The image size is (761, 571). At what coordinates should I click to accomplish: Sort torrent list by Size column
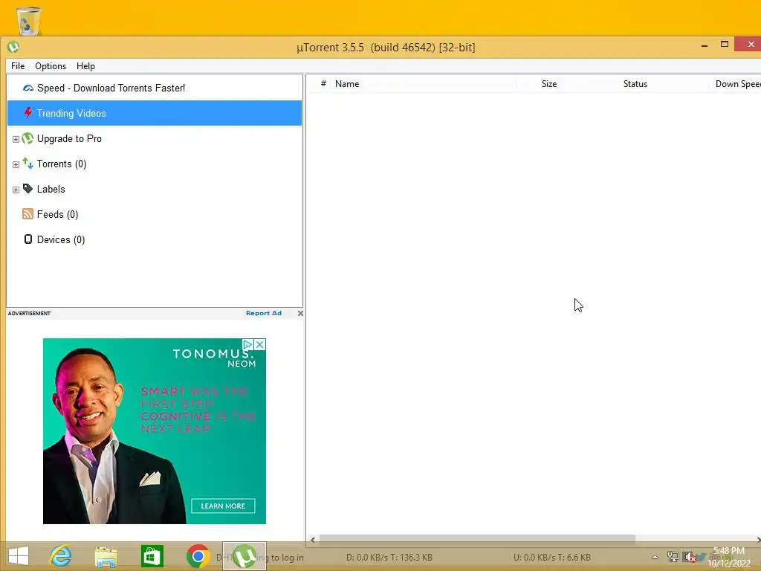coord(549,83)
